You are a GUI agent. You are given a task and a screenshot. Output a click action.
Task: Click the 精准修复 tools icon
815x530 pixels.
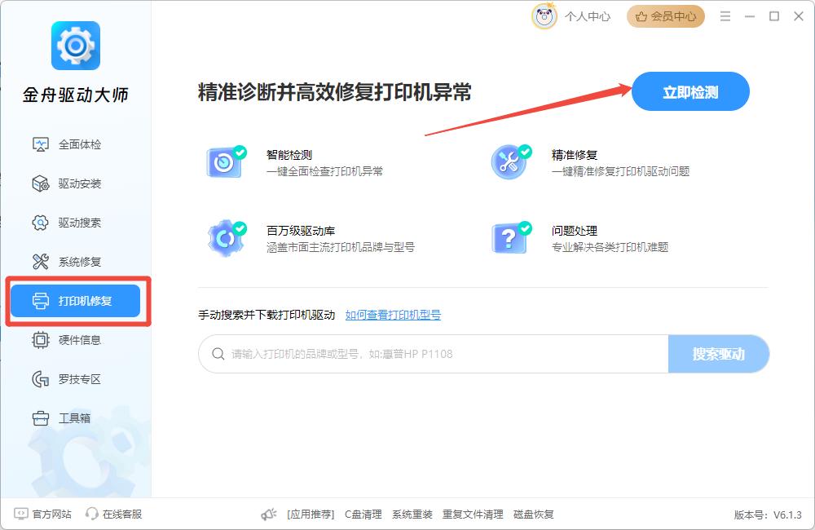(x=510, y=162)
